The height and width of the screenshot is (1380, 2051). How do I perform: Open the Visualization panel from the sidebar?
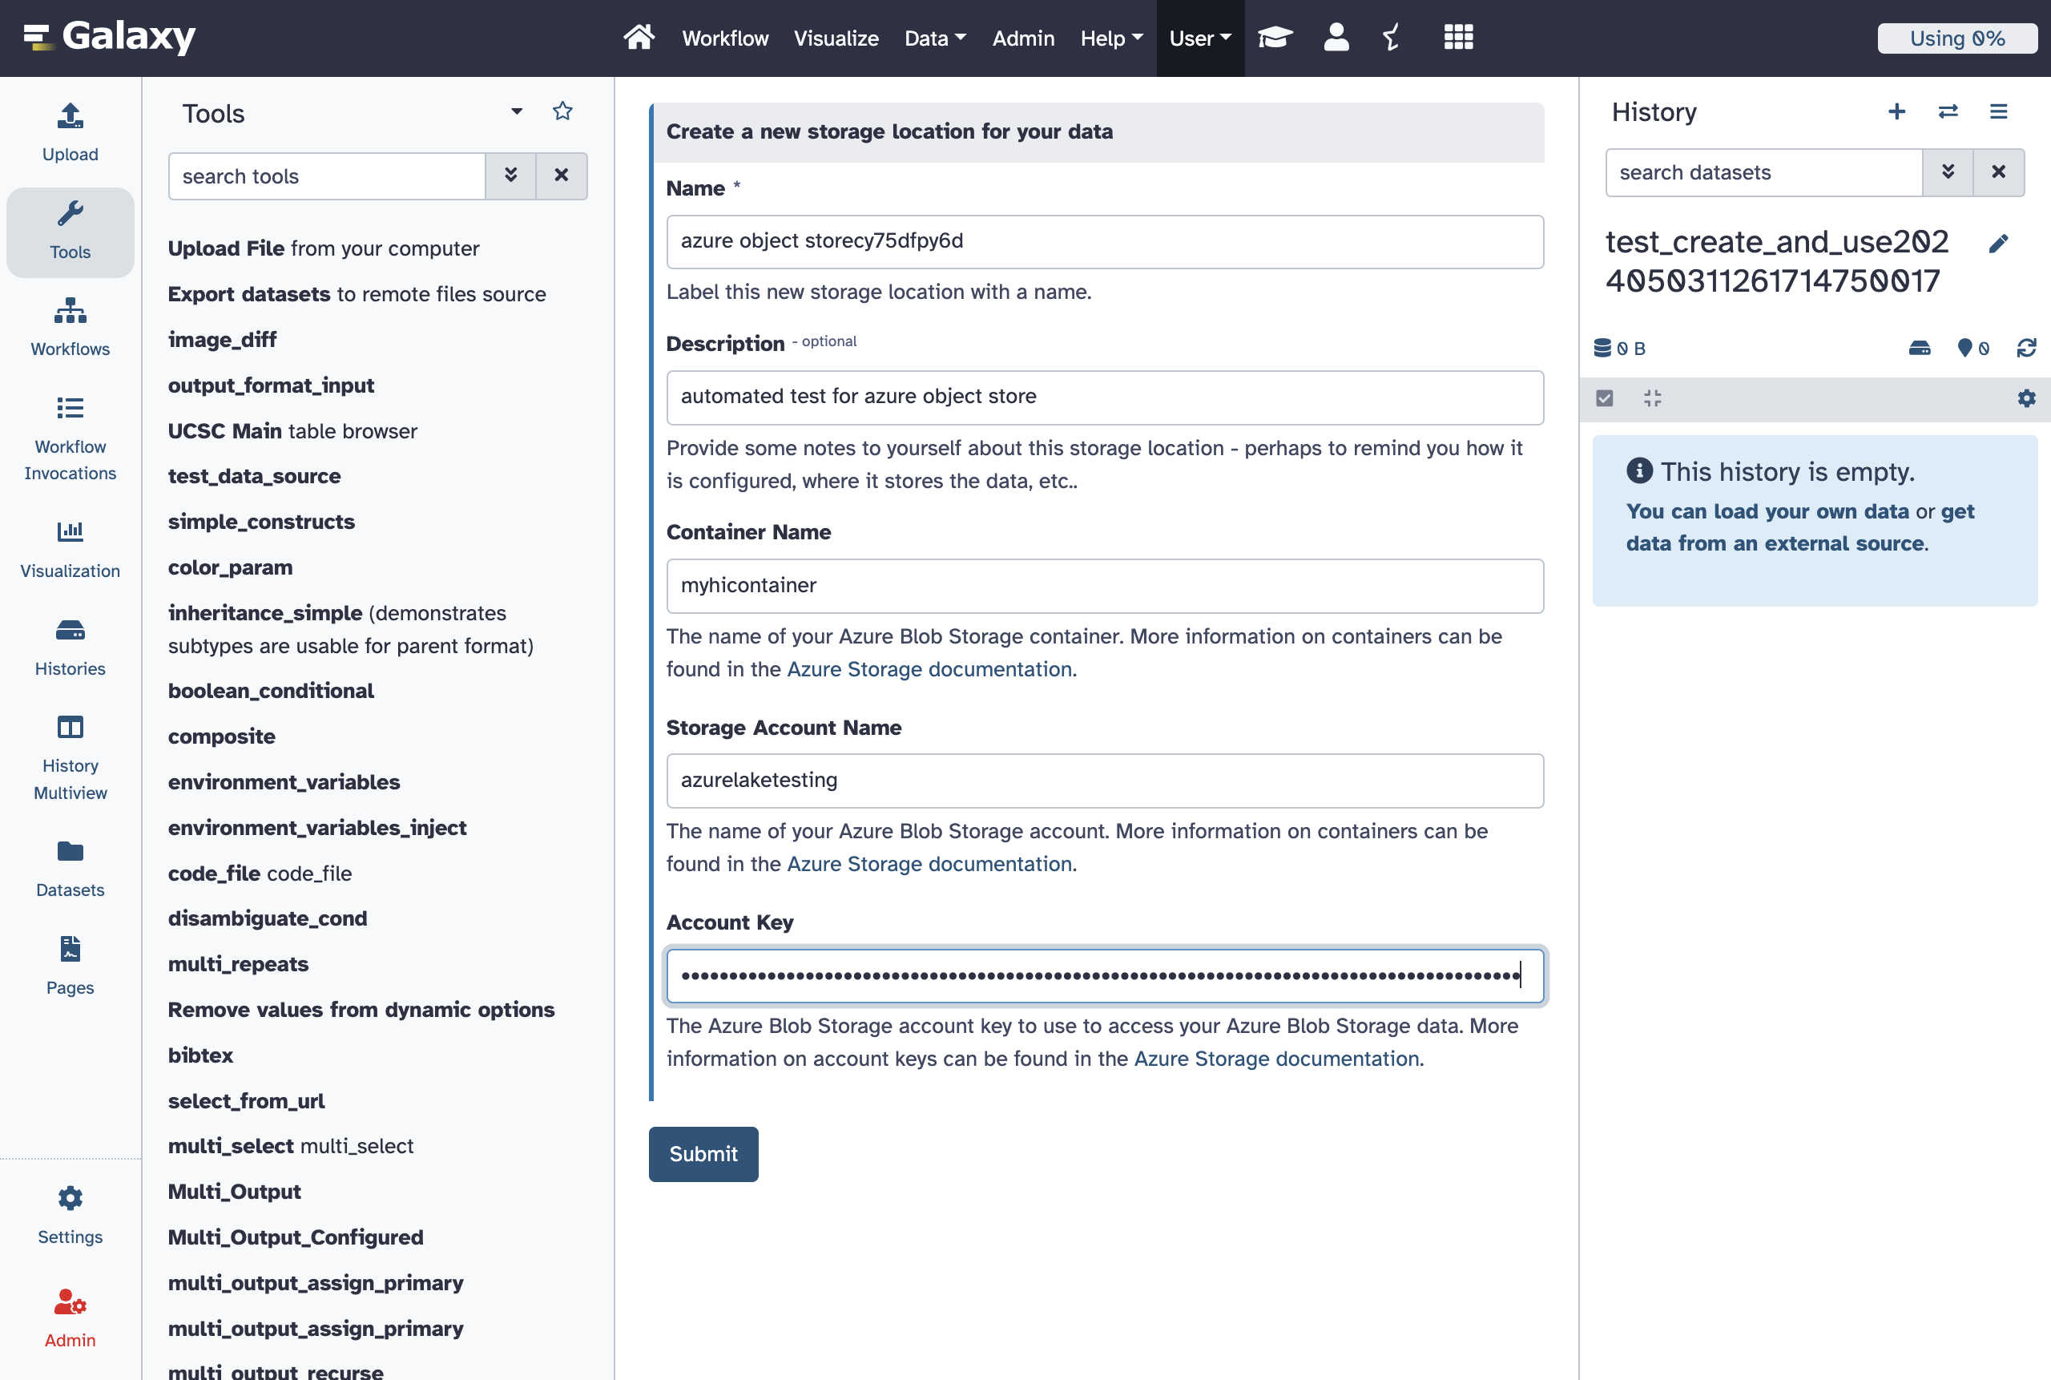pyautogui.click(x=70, y=546)
